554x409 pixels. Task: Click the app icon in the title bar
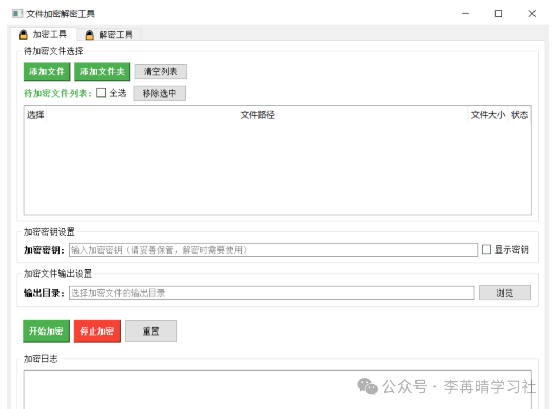pyautogui.click(x=18, y=14)
